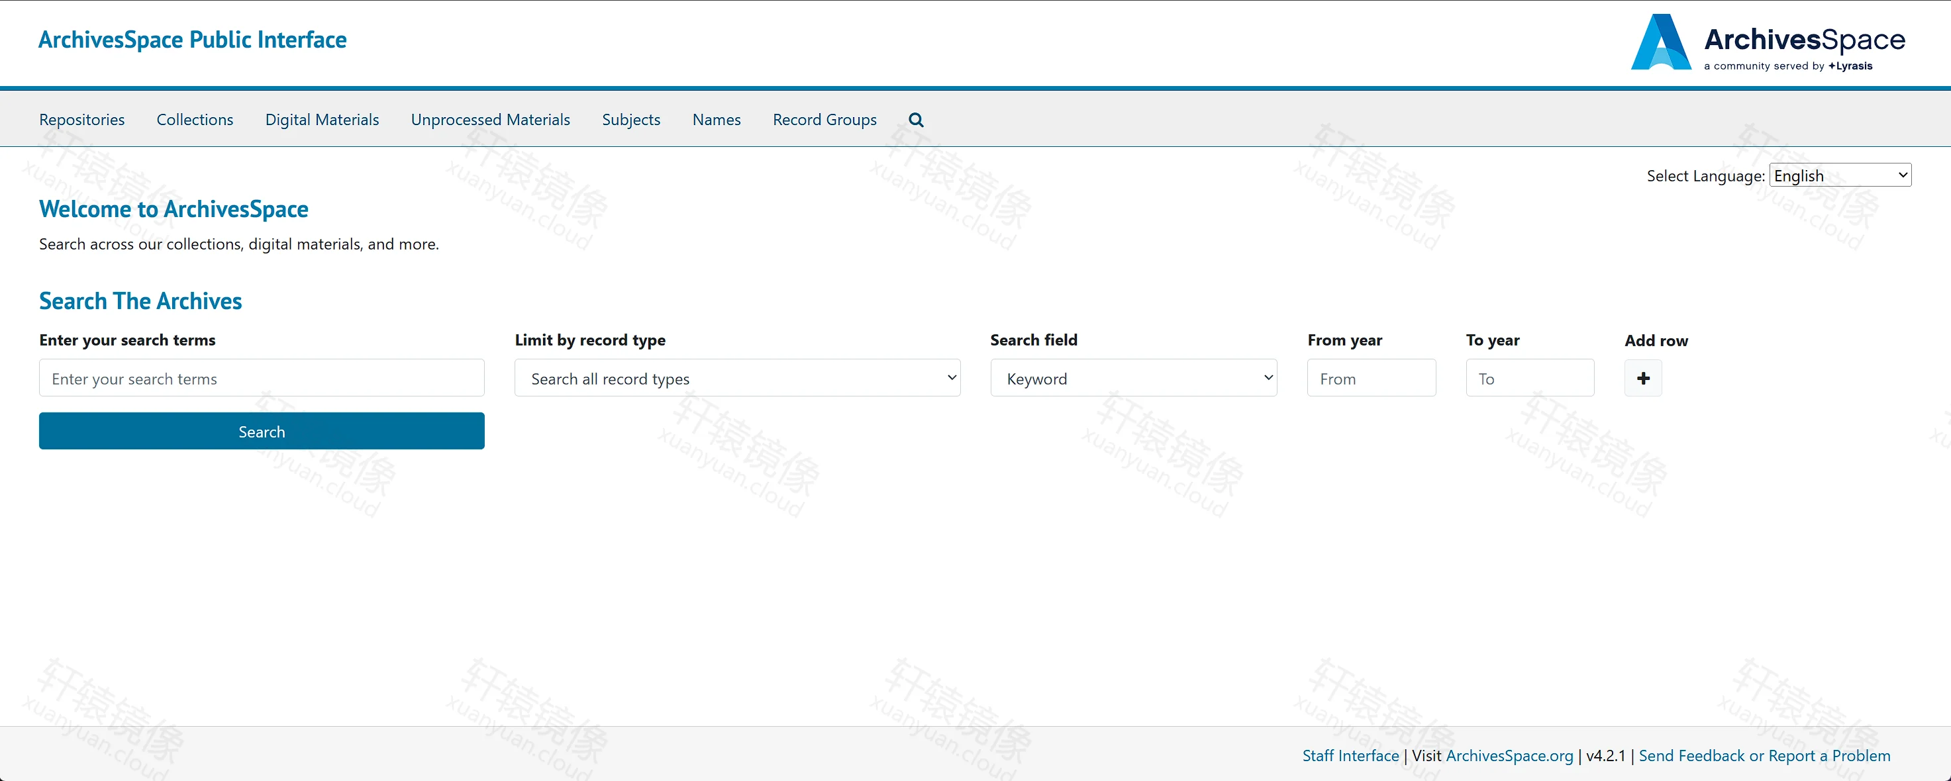
Task: Click 'Search across our collections' description text
Action: pos(238,244)
